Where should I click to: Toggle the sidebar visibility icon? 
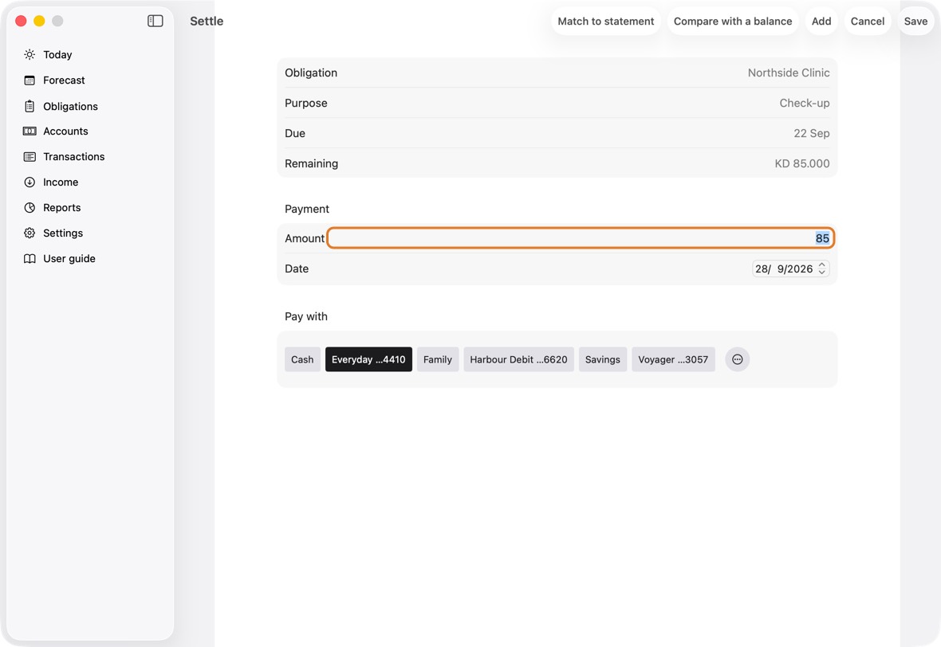coord(155,21)
